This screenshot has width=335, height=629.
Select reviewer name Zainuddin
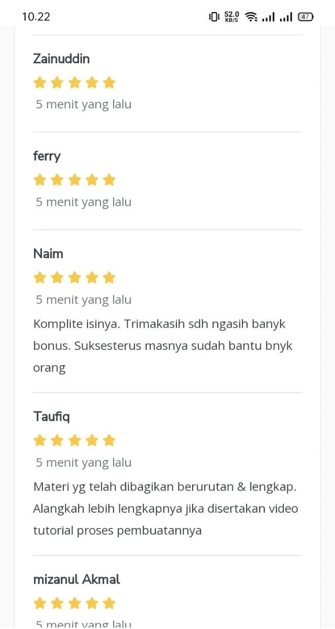pos(61,59)
